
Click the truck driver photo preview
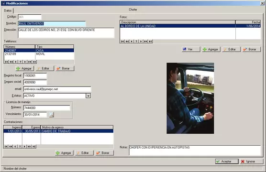point(190,98)
